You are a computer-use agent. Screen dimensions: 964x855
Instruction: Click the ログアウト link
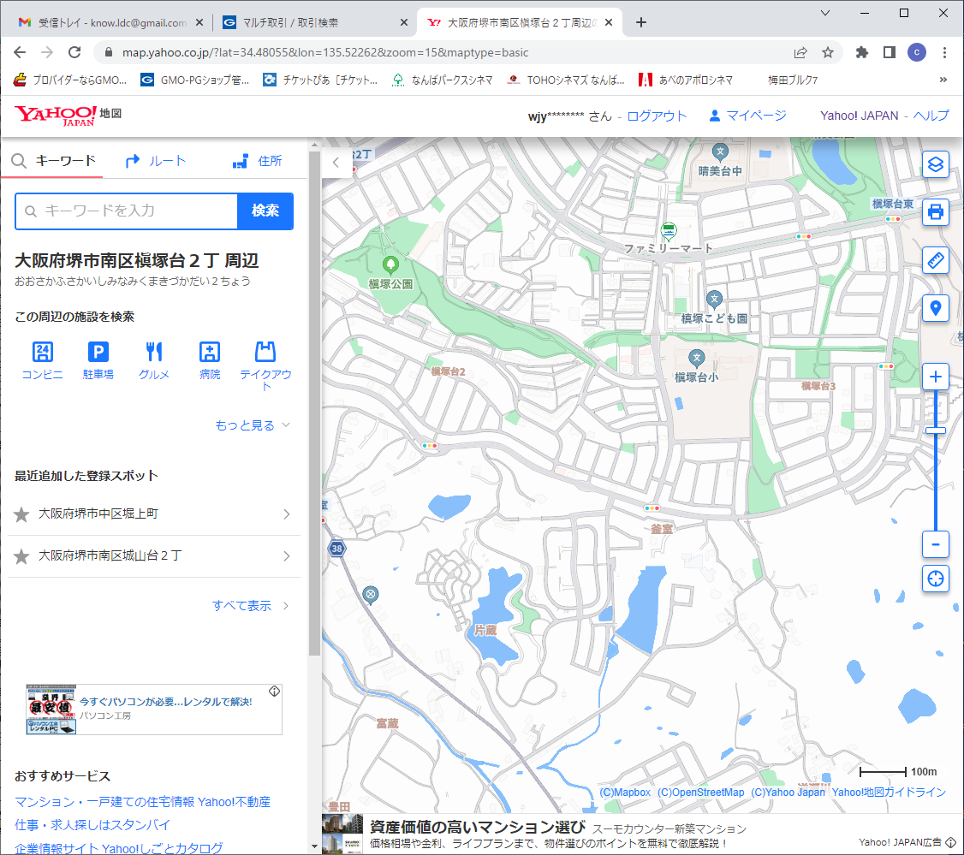pyautogui.click(x=657, y=116)
